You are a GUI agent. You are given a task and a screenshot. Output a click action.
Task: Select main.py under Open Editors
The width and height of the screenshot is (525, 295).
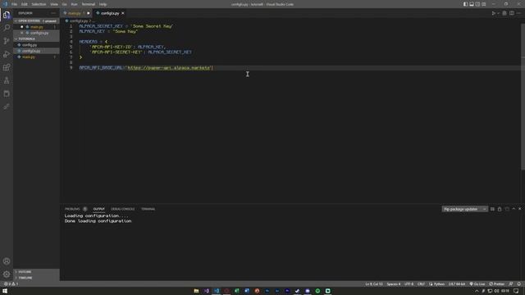[x=36, y=27]
